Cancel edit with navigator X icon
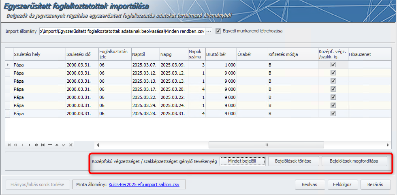Viewport: 397px width, 195px height. [70, 145]
